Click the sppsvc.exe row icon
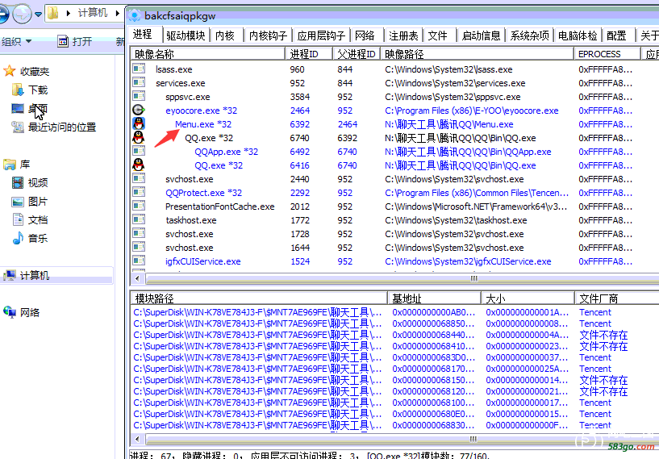Screen dimensions: 659x459 [x=139, y=96]
